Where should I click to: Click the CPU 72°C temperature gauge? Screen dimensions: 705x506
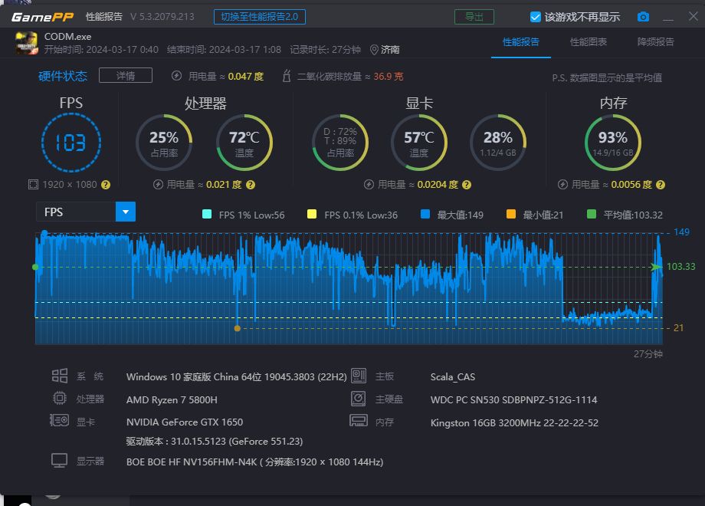pyautogui.click(x=244, y=143)
